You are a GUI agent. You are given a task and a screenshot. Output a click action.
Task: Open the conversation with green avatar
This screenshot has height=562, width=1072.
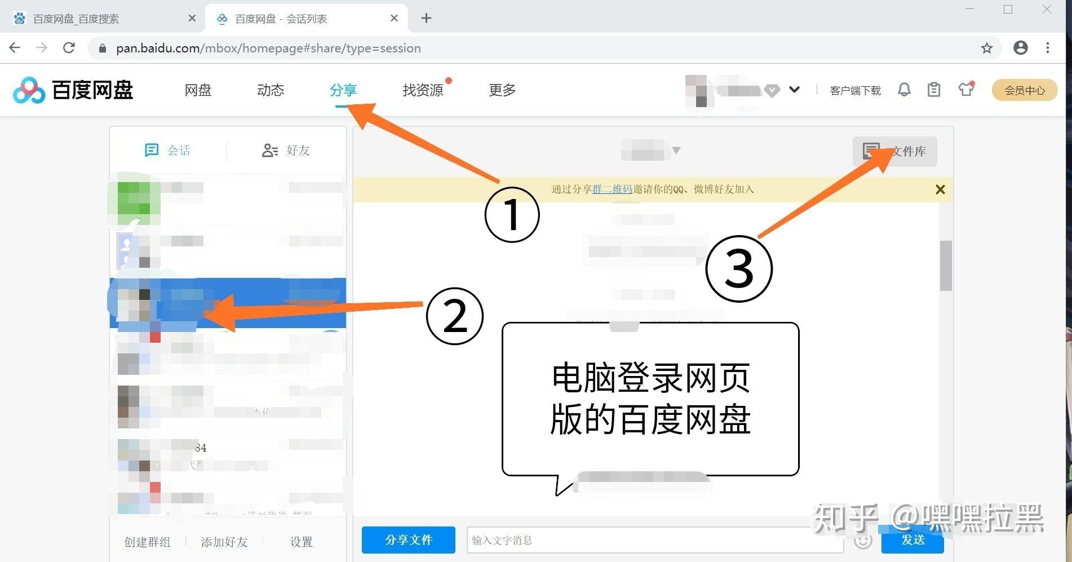[x=228, y=198]
